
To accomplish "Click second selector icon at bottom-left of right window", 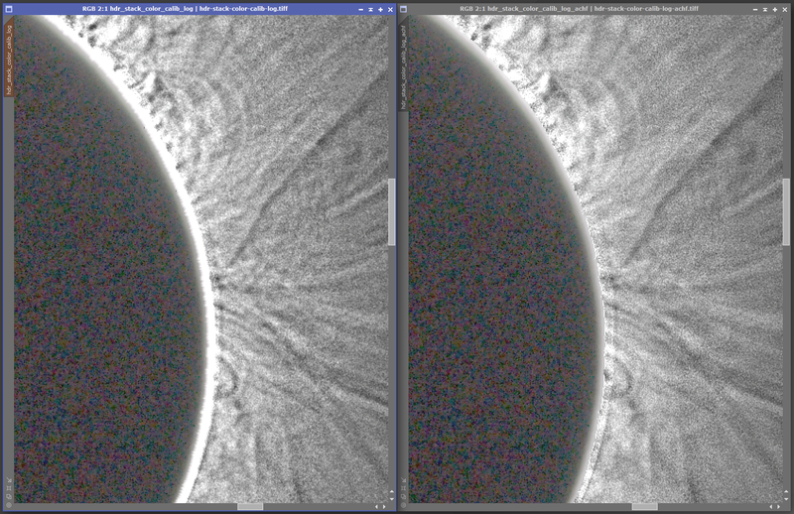I will tap(404, 488).
